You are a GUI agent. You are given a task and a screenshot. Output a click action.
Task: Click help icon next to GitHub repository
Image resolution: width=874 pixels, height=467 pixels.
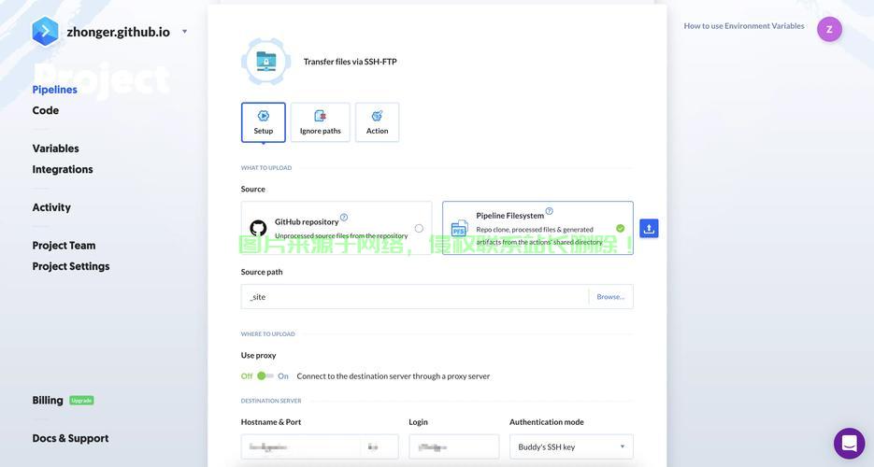(x=344, y=218)
